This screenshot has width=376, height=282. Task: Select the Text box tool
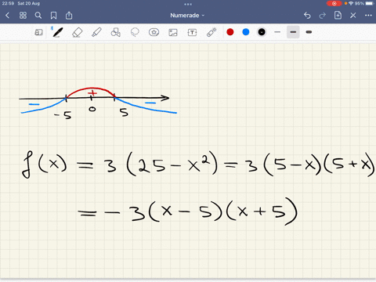coord(192,32)
